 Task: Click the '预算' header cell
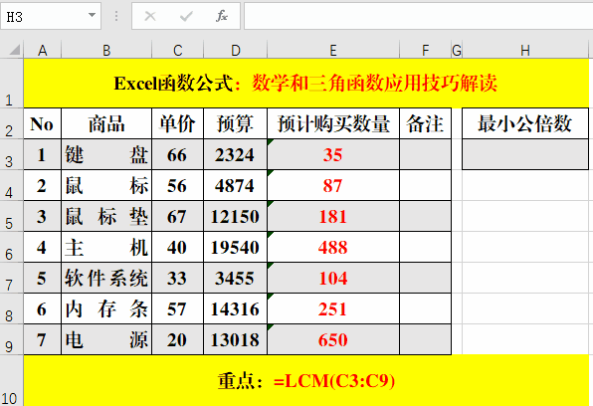(236, 123)
